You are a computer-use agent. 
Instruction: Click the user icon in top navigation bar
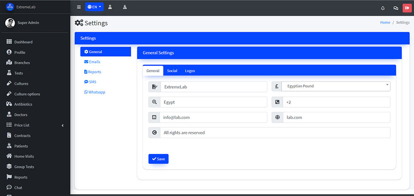pos(125,7)
